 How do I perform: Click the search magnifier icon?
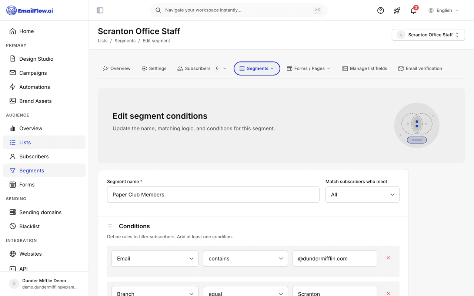pos(158,10)
